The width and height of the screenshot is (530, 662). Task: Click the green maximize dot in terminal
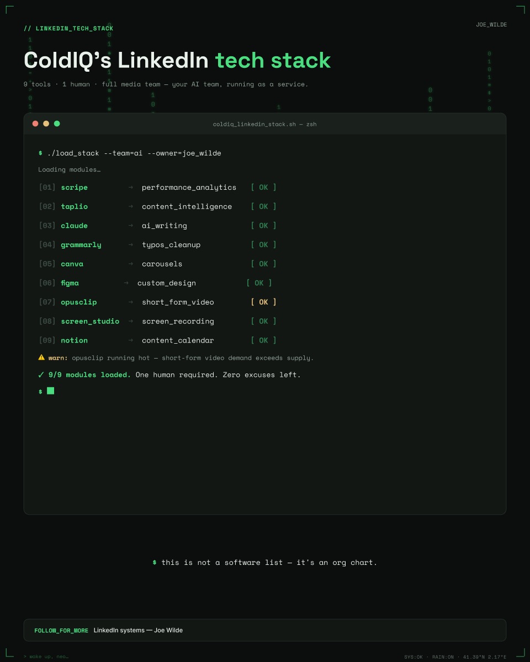[x=57, y=124]
